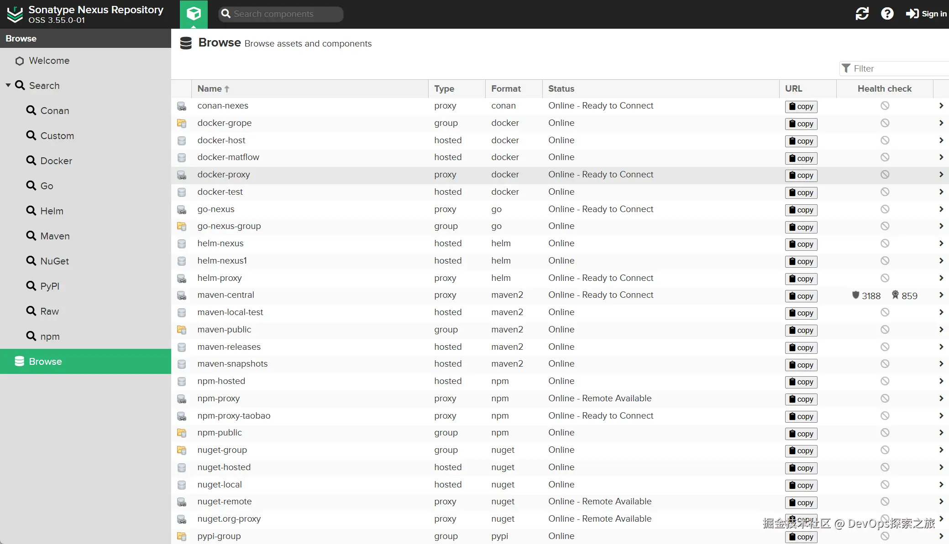
Task: Expand docker-proxy row right chevron
Action: pyautogui.click(x=941, y=175)
